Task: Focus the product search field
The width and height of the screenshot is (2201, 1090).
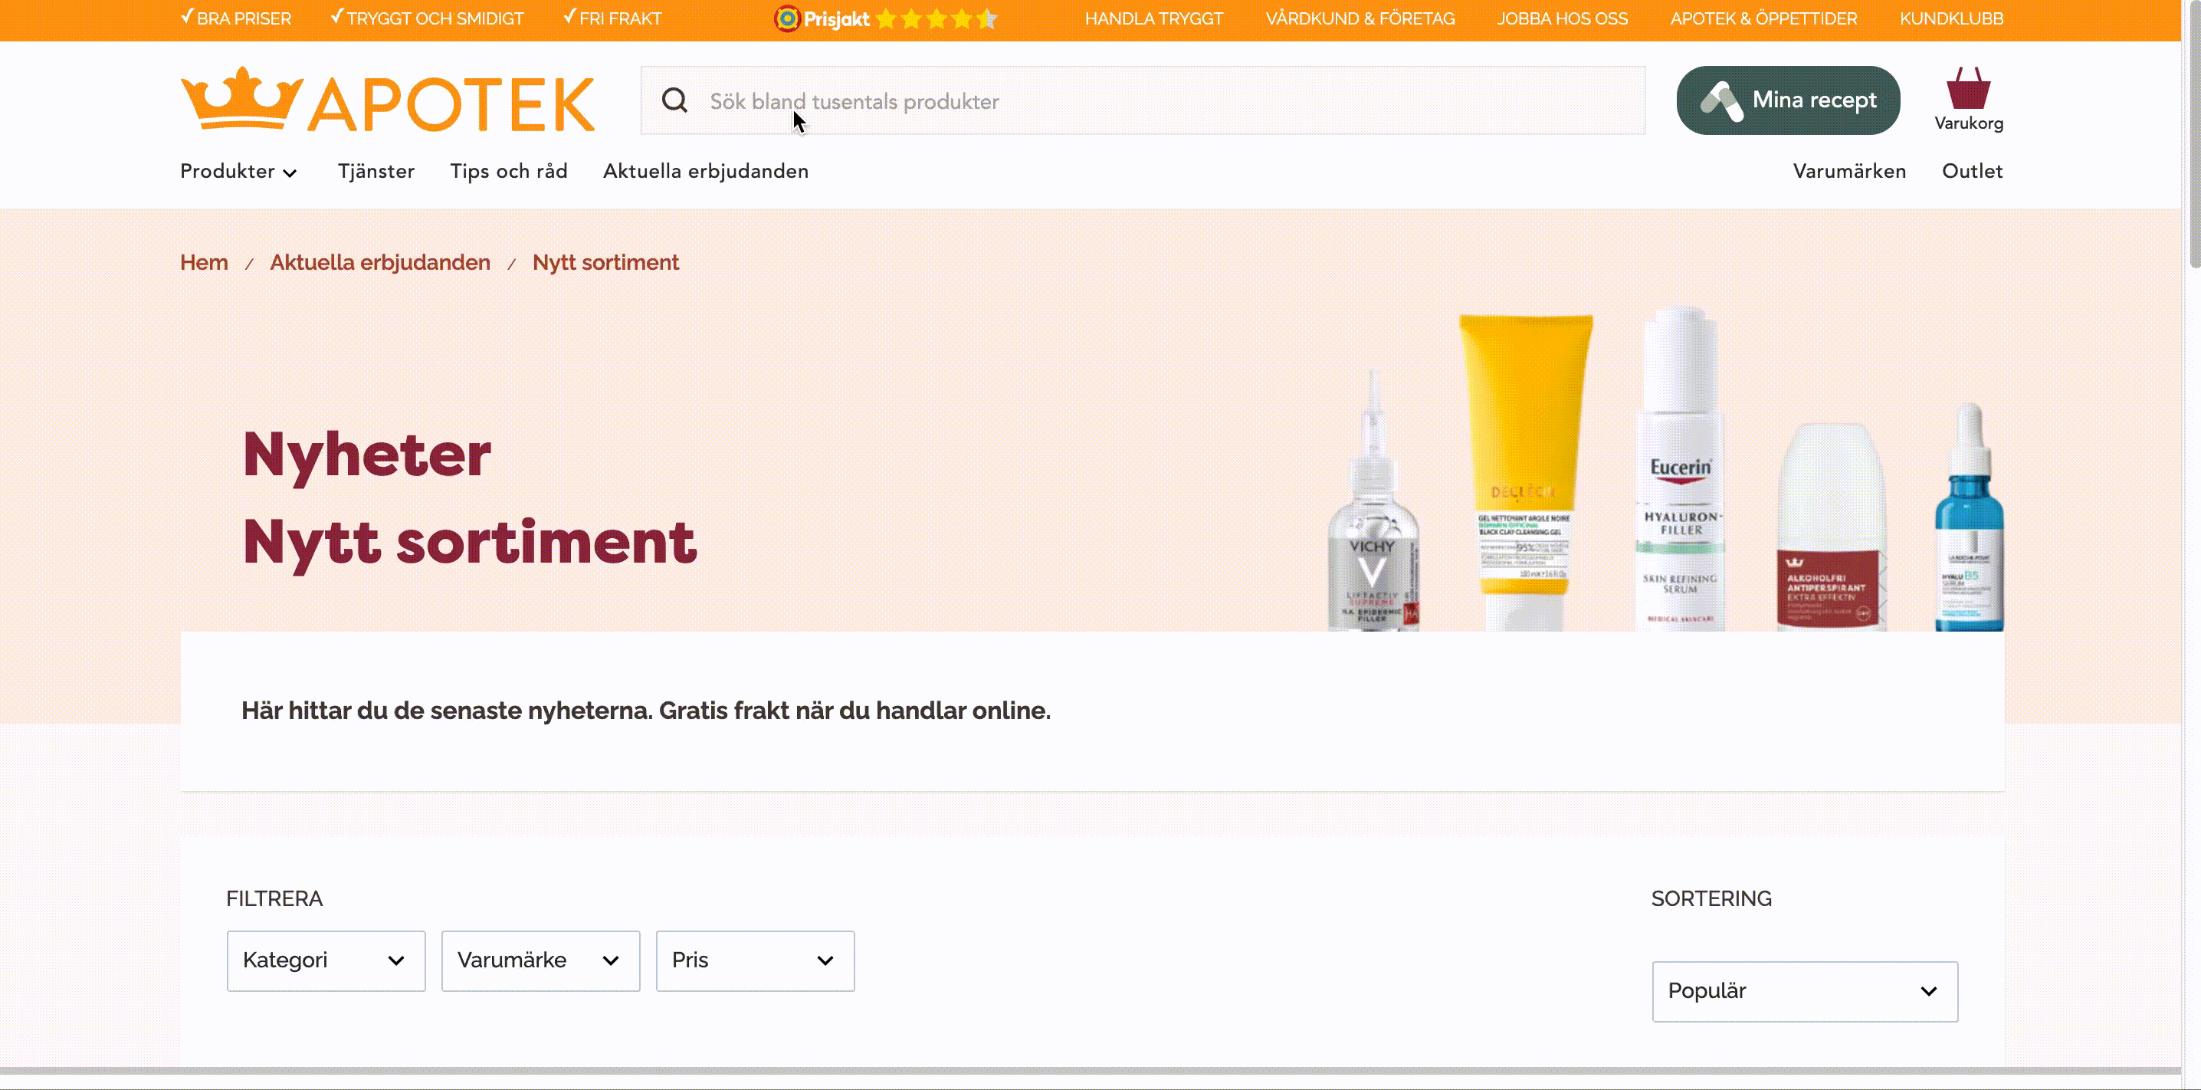Action: (1143, 101)
